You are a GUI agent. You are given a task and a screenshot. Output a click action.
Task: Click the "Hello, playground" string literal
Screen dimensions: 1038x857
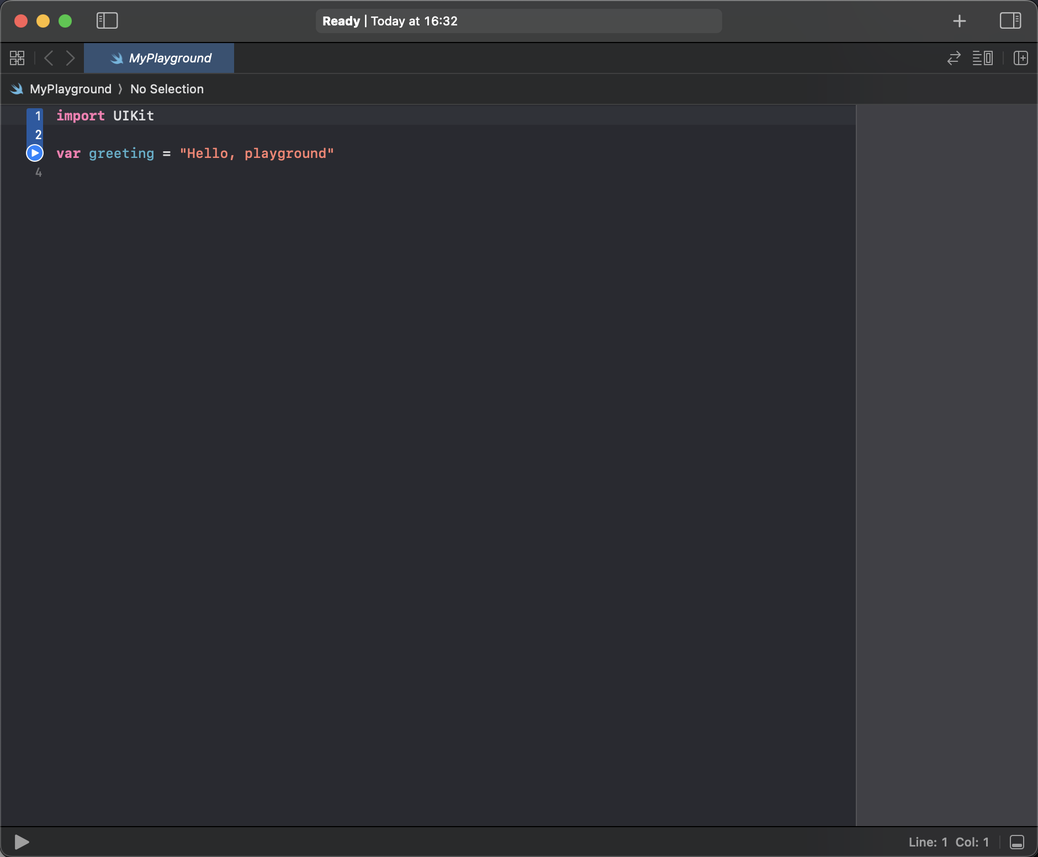tap(257, 154)
